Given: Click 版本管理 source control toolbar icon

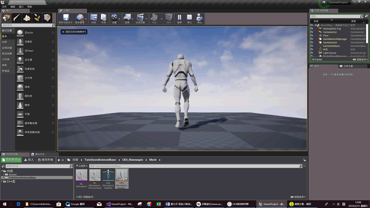Looking at the screenshot, I should pos(79,19).
